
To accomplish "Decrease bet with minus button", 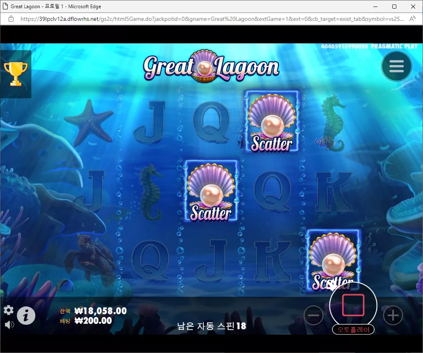I will pyautogui.click(x=314, y=315).
